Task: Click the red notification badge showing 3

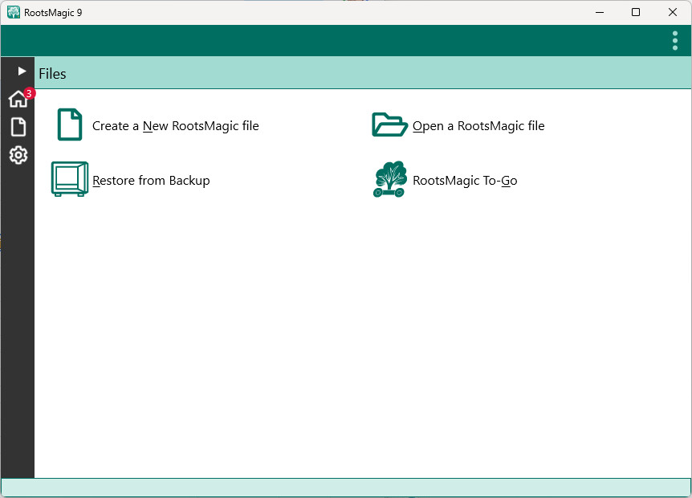Action: [x=29, y=93]
